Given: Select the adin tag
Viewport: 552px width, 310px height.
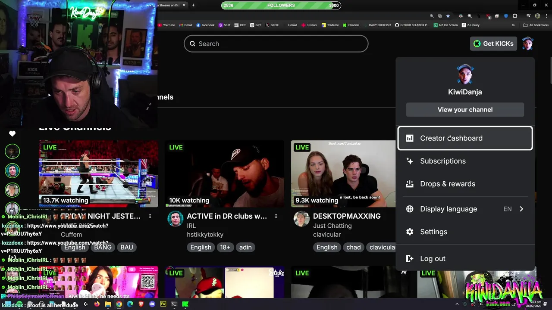Looking at the screenshot, I should (x=245, y=247).
